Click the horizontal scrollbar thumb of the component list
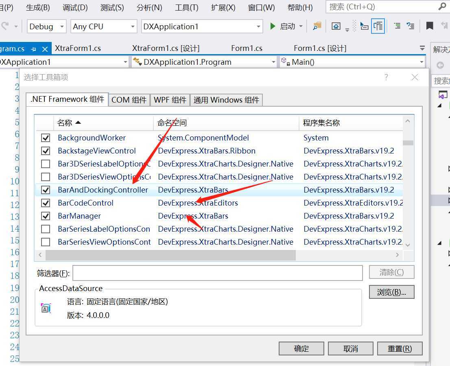This screenshot has width=450, height=366. [170, 255]
